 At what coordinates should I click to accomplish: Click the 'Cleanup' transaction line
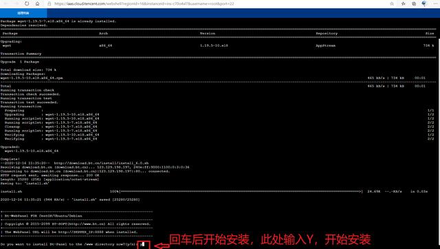point(50,127)
